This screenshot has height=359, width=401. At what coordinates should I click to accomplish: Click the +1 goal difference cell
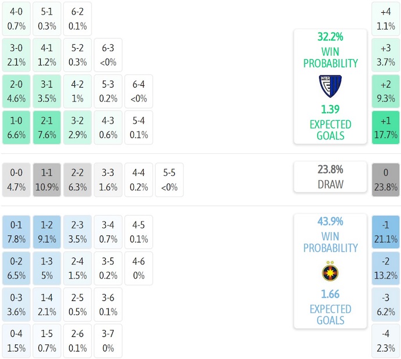(x=385, y=128)
